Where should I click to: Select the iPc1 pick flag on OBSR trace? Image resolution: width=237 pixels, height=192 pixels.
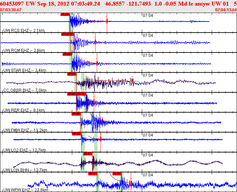(72, 74)
